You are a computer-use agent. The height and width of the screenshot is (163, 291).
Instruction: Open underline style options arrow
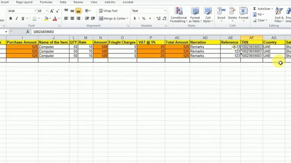tap(27, 19)
